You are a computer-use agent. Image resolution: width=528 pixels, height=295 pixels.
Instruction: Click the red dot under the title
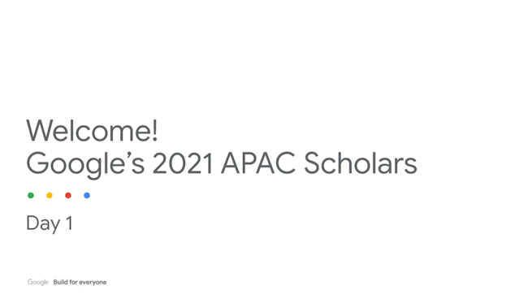point(68,195)
